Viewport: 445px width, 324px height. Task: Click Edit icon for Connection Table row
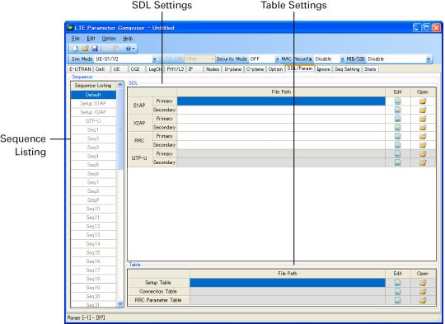point(398,291)
